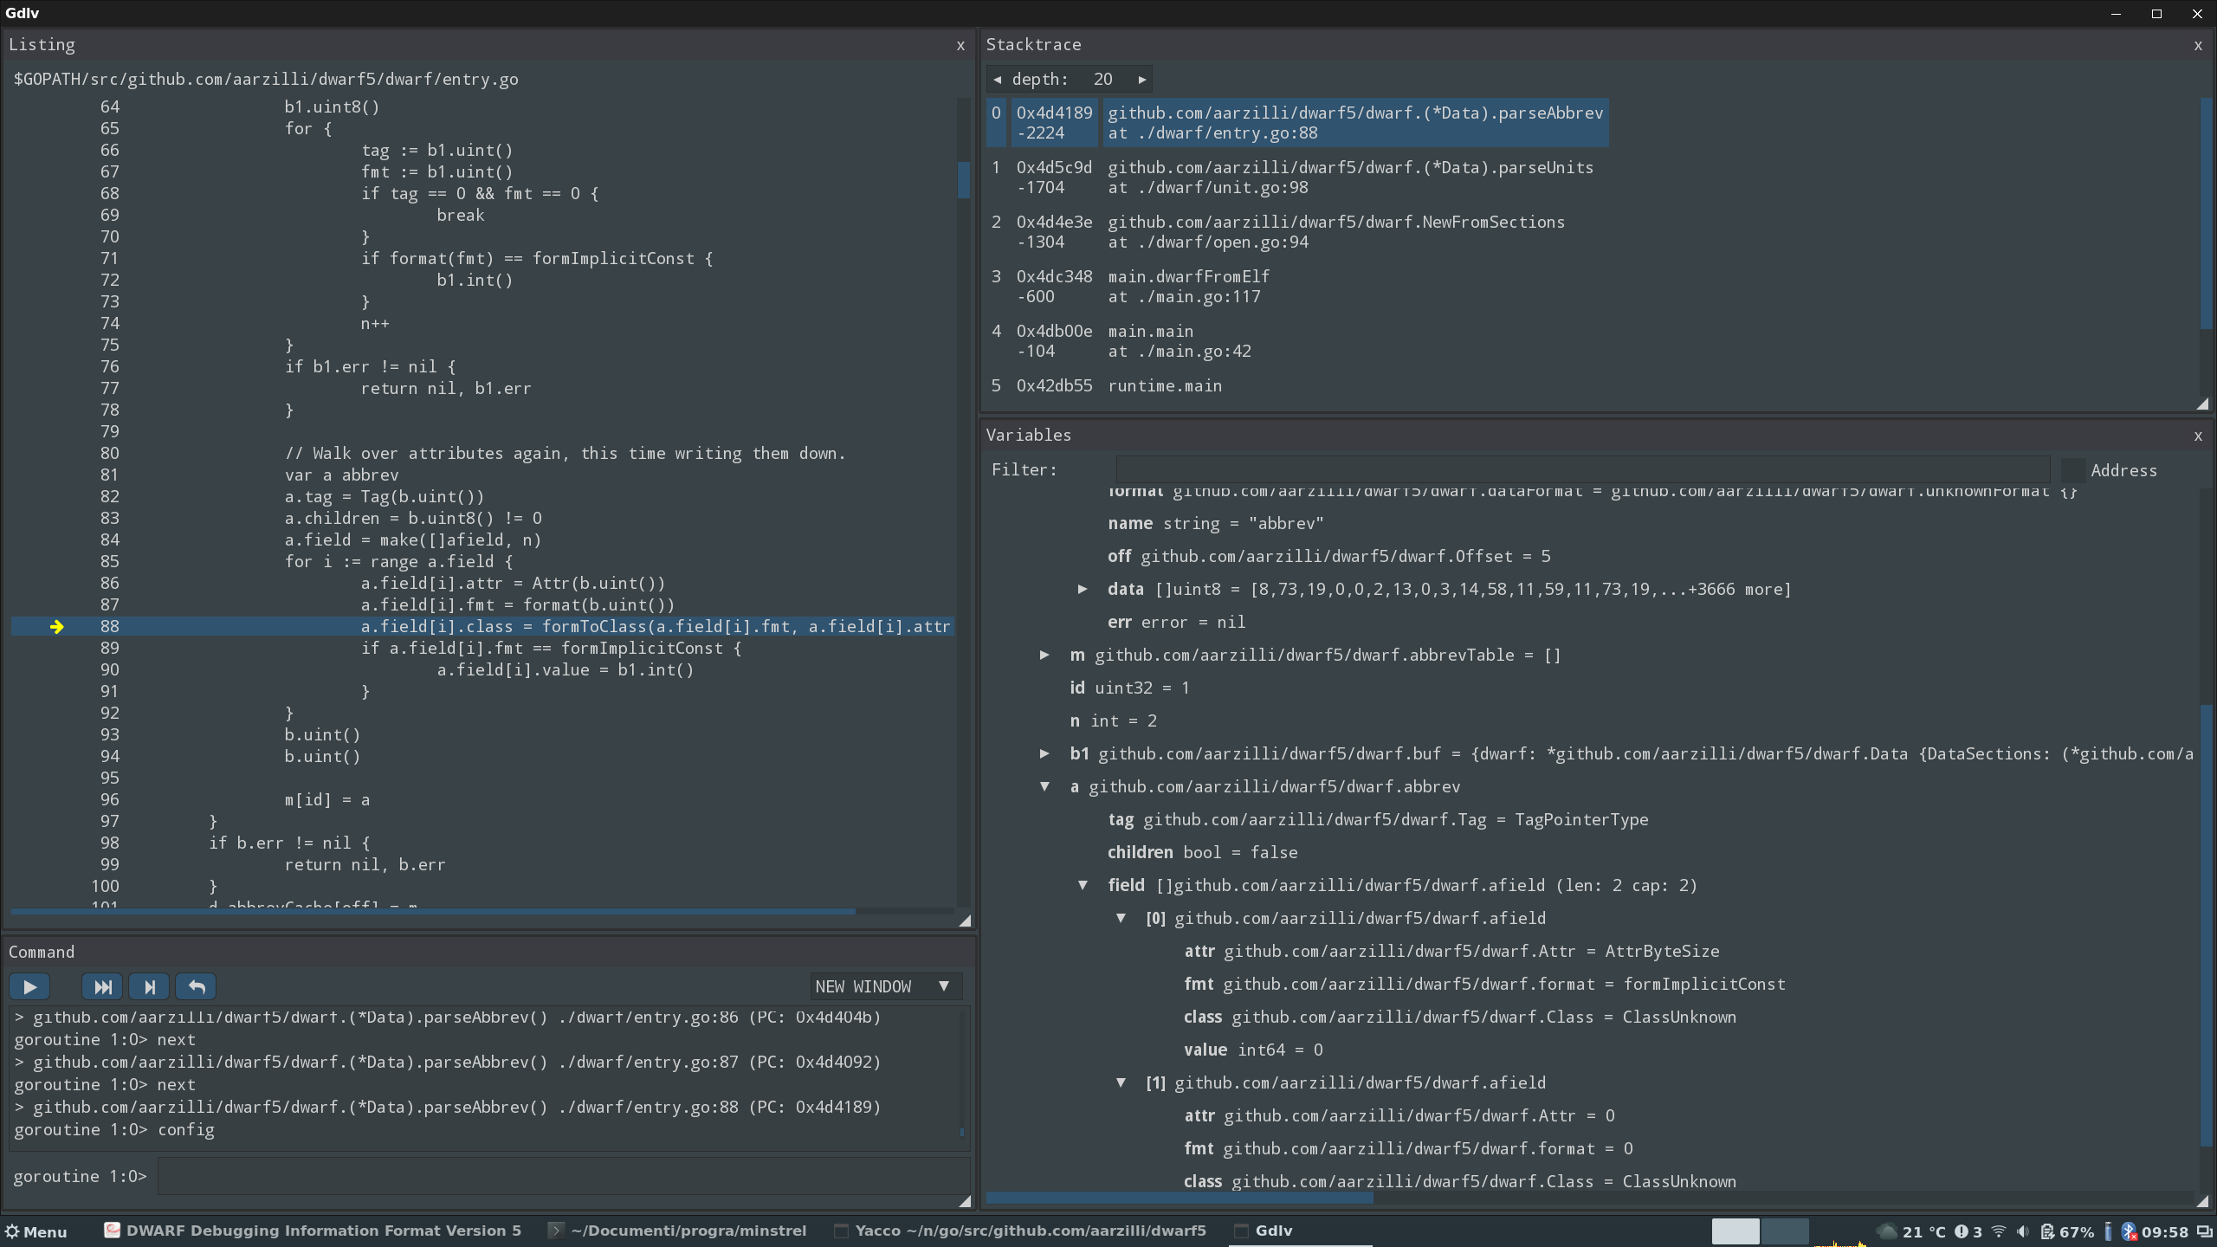This screenshot has width=2217, height=1247.
Task: Decrease stacktrace depth with left arrow
Action: [x=998, y=80]
